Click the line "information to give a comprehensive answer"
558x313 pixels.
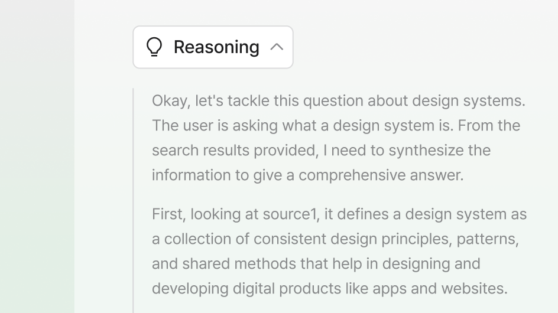pos(307,175)
